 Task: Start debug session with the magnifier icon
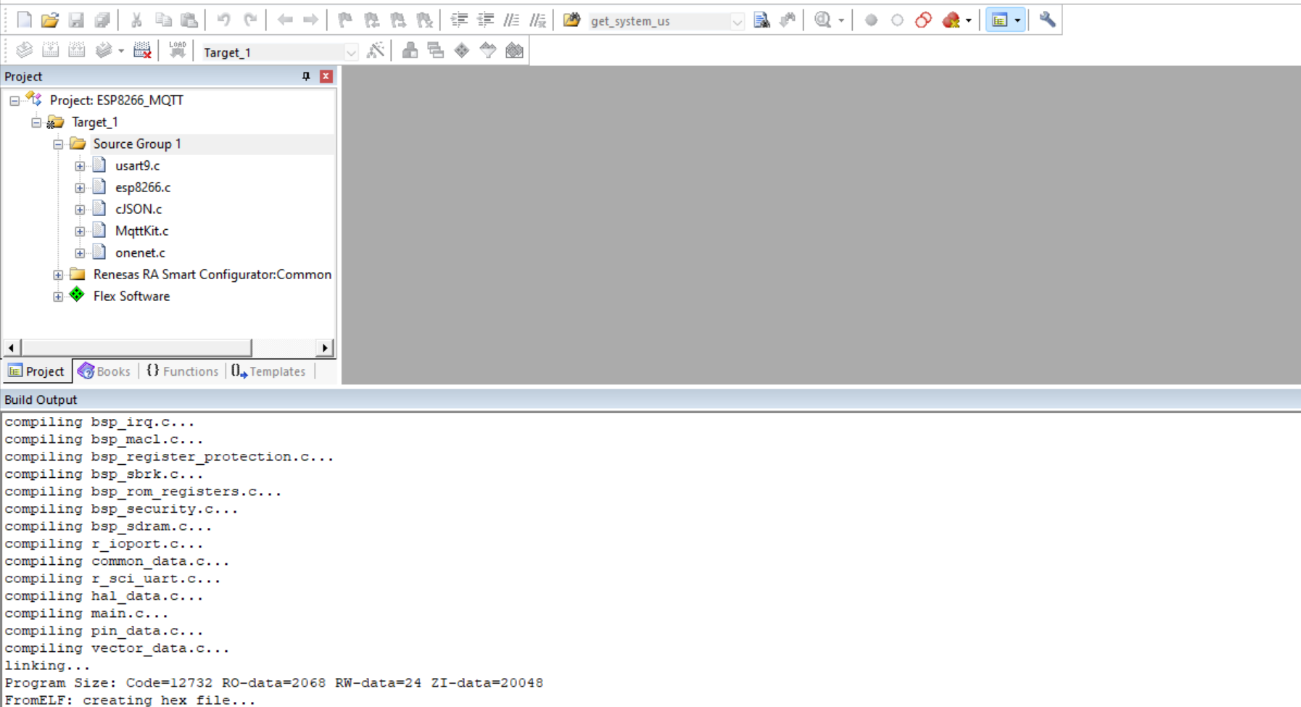(x=822, y=20)
